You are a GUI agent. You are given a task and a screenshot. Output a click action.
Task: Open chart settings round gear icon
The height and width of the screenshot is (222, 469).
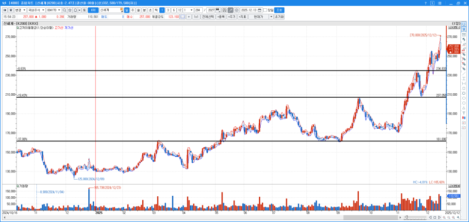point(236,10)
